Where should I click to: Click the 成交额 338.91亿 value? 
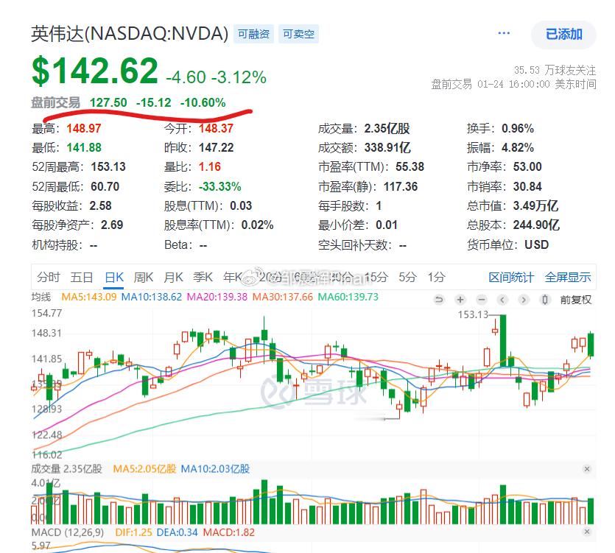pos(387,148)
